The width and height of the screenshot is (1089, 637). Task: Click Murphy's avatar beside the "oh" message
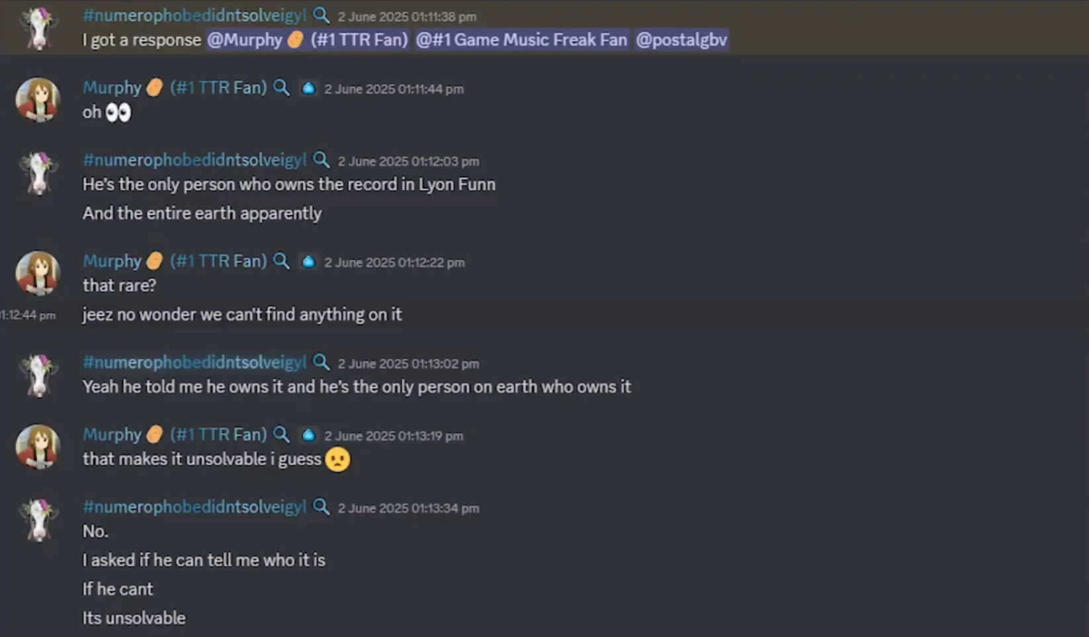tap(38, 100)
